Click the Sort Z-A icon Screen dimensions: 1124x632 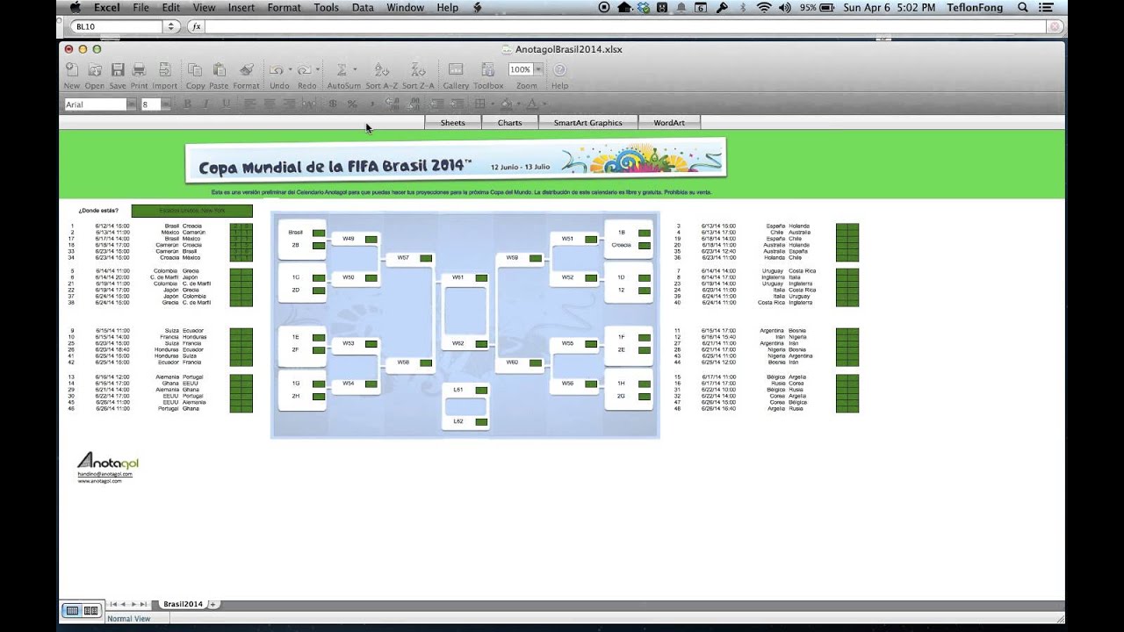tap(418, 69)
